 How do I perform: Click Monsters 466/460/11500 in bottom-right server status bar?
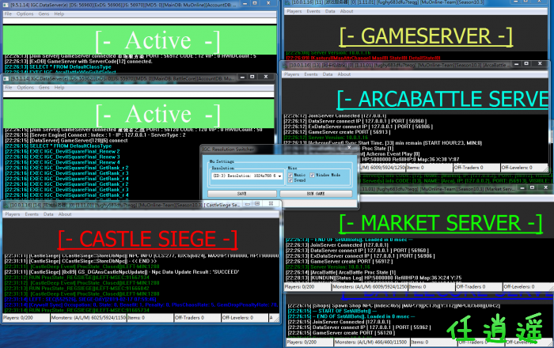[x=371, y=342]
